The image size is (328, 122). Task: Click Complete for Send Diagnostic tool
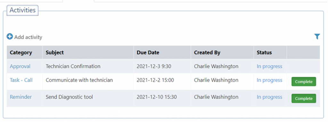304,98
